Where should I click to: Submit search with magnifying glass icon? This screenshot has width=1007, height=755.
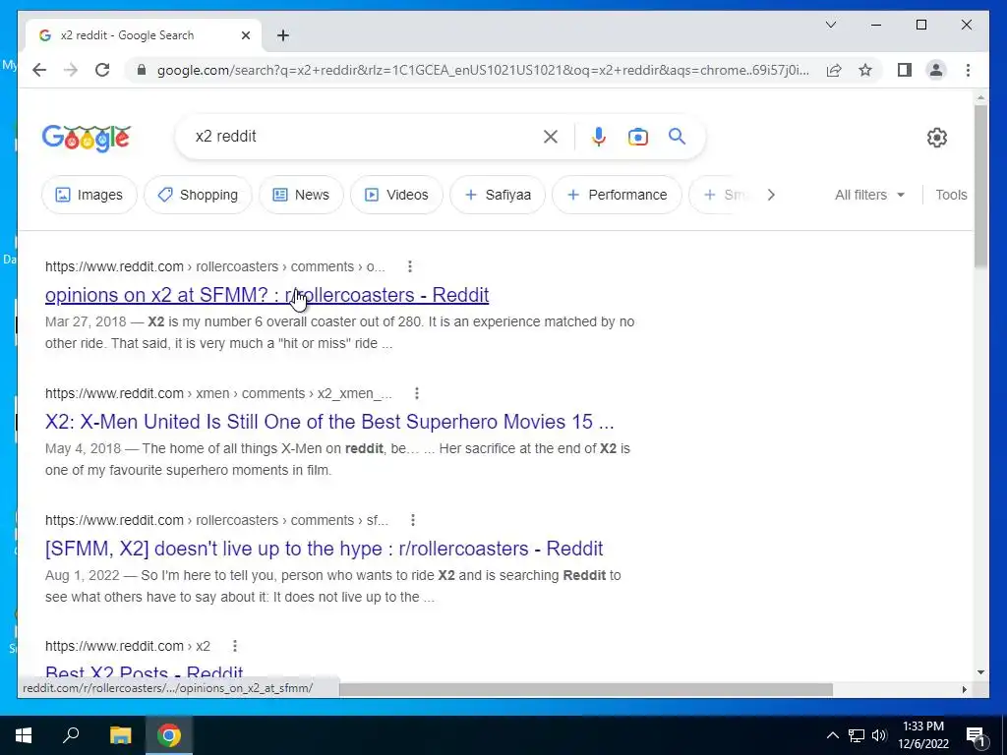click(x=677, y=136)
